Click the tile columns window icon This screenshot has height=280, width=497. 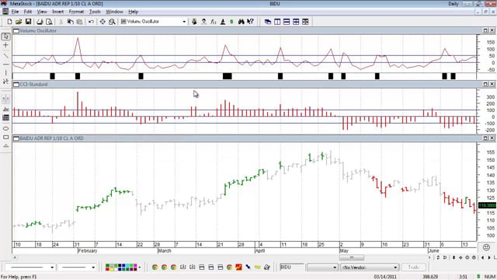[277, 22]
